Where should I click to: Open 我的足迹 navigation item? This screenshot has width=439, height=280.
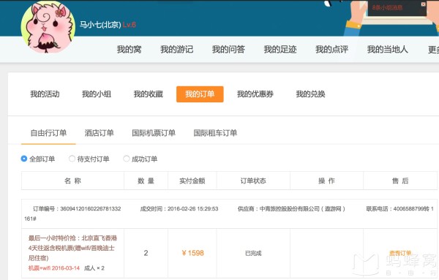[x=280, y=50]
